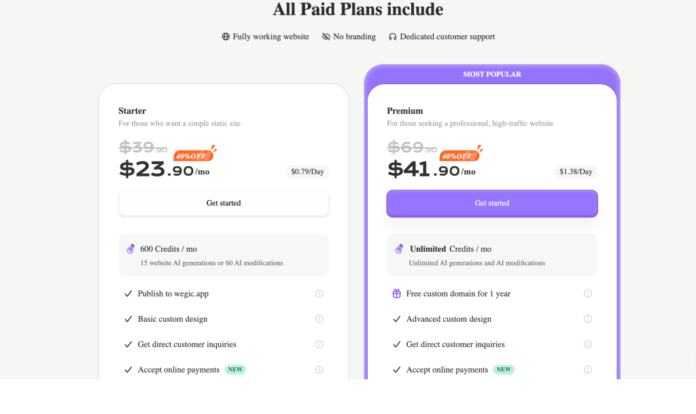Open info icon for Publish to wegic.app
This screenshot has width=696, height=414.
coord(319,294)
